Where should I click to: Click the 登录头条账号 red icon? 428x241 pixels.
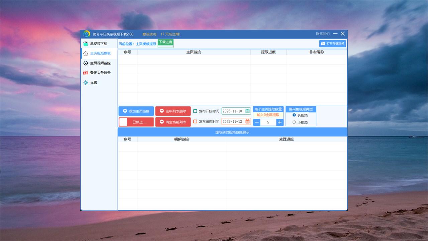[86, 73]
